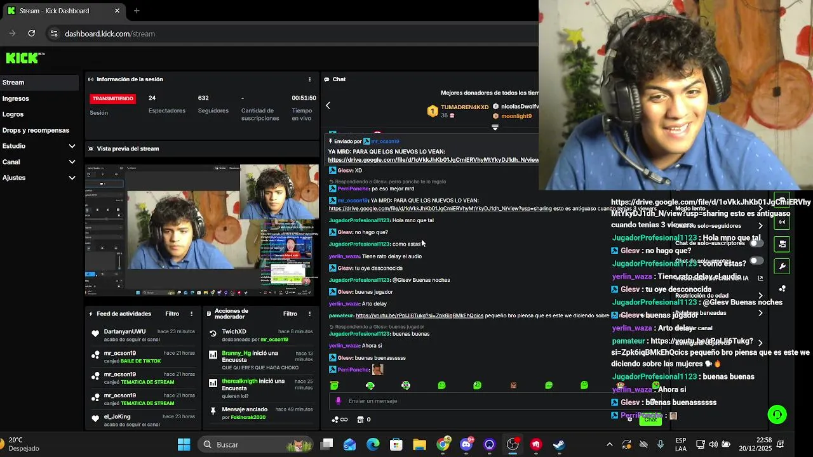Open the shop icon showing 0

click(x=364, y=420)
